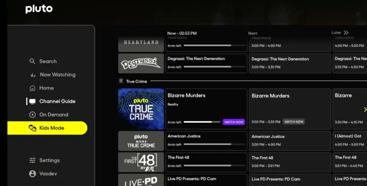
Task: Open Degrassi 3:00 PM - 3:30 PM card
Action: tap(290, 63)
